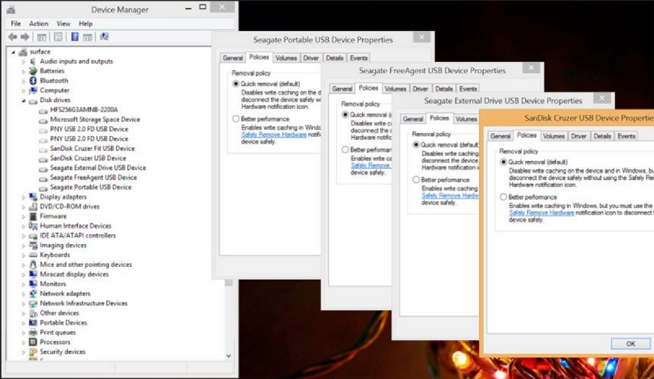Click the Device Manager scrollbar down arrow
654x379 pixels.
pyautogui.click(x=229, y=355)
